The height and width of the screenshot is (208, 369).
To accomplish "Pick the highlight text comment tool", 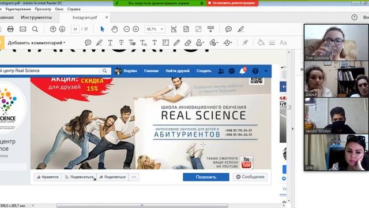I will click(99, 42).
